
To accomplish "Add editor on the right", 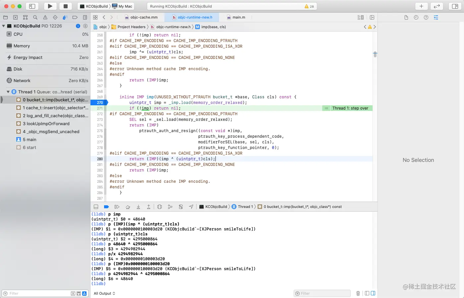I will 372,17.
